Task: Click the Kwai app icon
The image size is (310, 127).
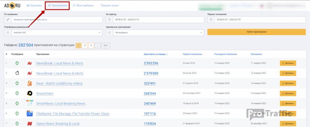Action: [30, 83]
